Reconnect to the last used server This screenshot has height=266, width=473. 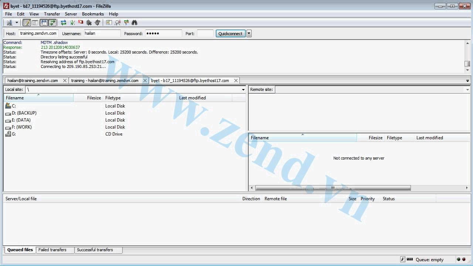[x=98, y=23]
